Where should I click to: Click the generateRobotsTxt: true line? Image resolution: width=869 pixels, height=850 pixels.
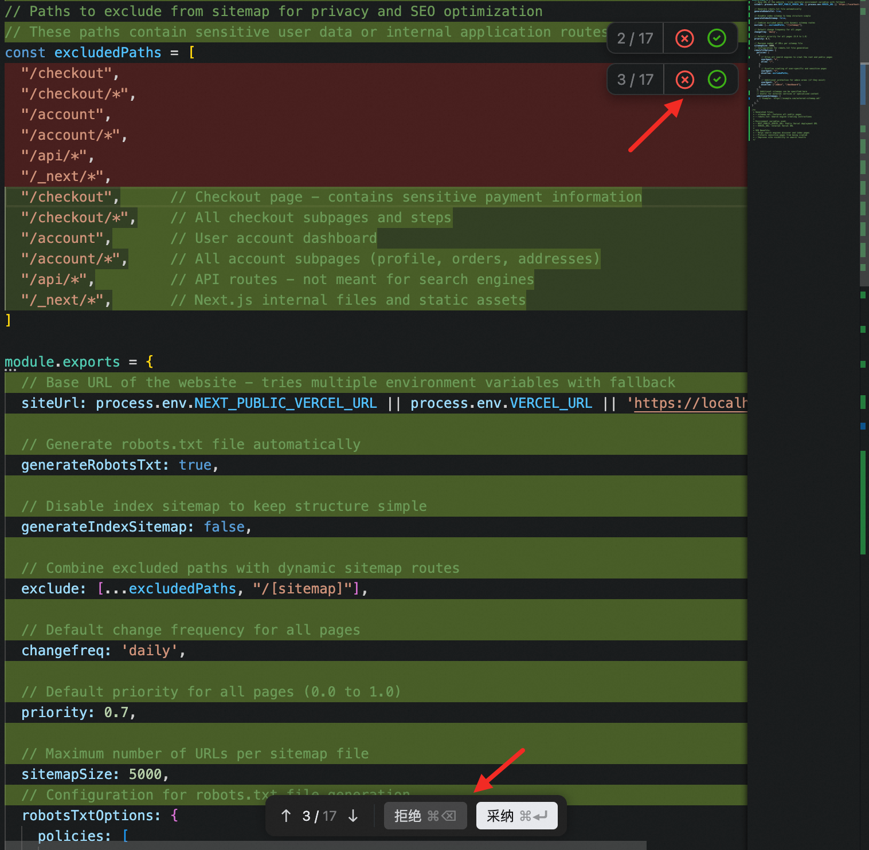pyautogui.click(x=120, y=465)
